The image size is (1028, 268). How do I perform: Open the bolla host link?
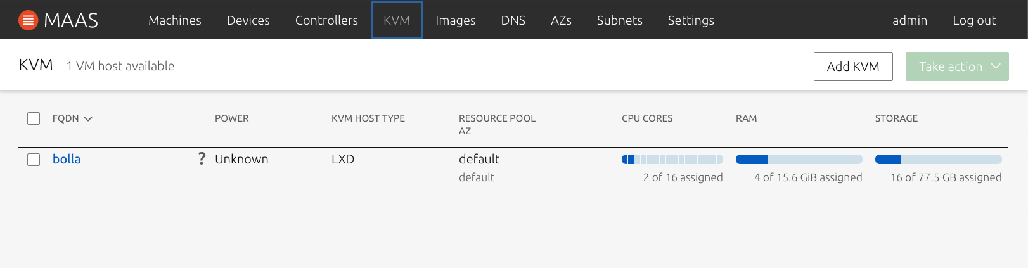click(x=67, y=159)
